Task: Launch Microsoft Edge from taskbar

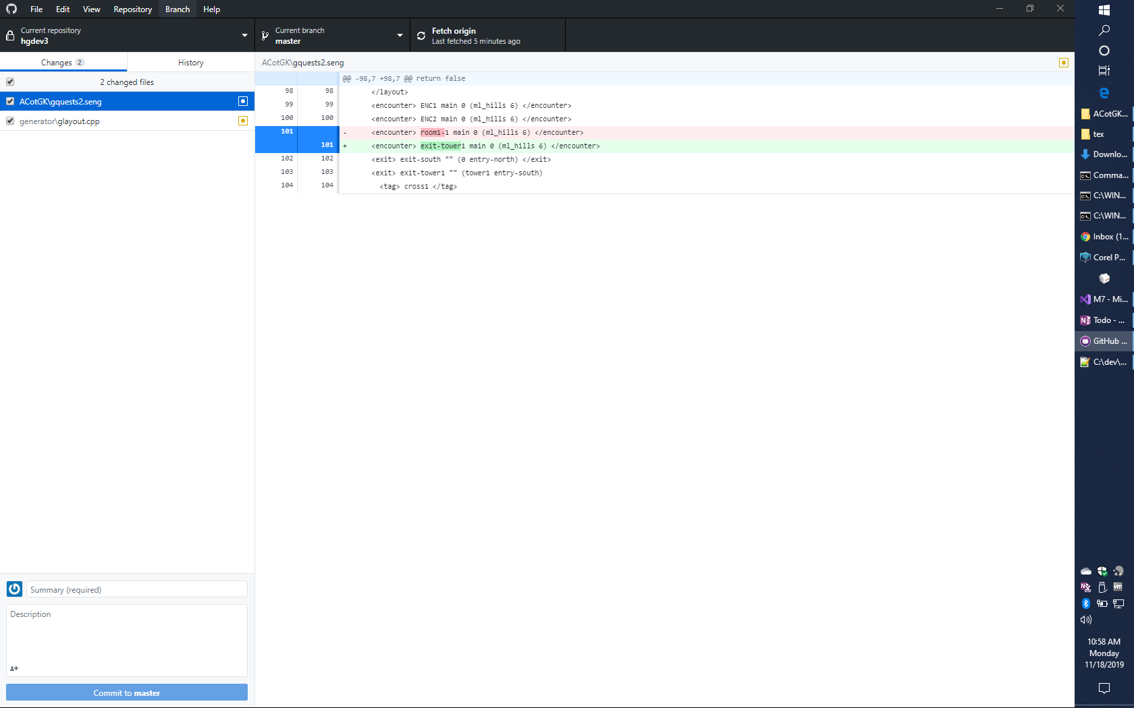Action: (1104, 92)
